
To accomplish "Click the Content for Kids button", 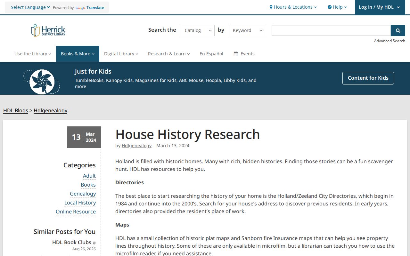I will [x=368, y=78].
